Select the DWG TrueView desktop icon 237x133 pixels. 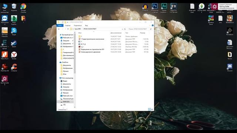pyautogui.click(x=14, y=20)
